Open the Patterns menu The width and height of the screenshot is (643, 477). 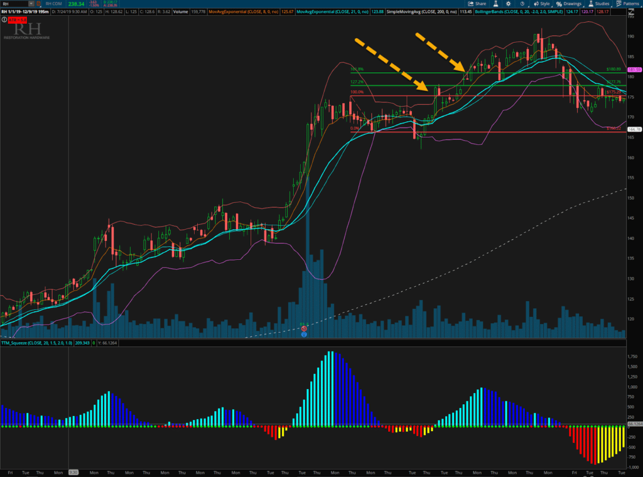point(627,4)
